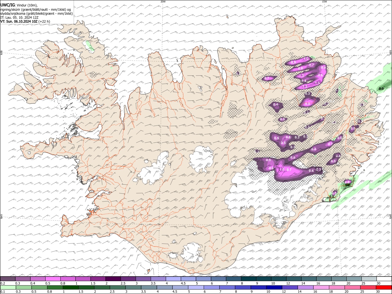This screenshot has height=294, width=392.
Task: Select the 1.5 swatch in lower legend row
Action: pos(86,287)
